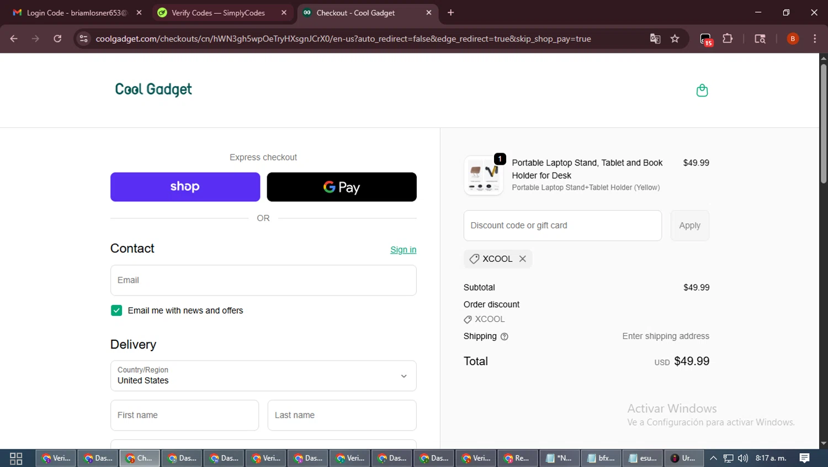Open the shopping bag cart icon
This screenshot has height=467, width=828.
(702, 90)
